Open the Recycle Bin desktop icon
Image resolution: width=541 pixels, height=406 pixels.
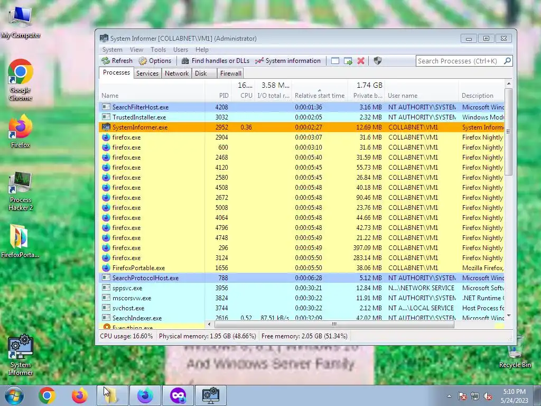[515, 352]
